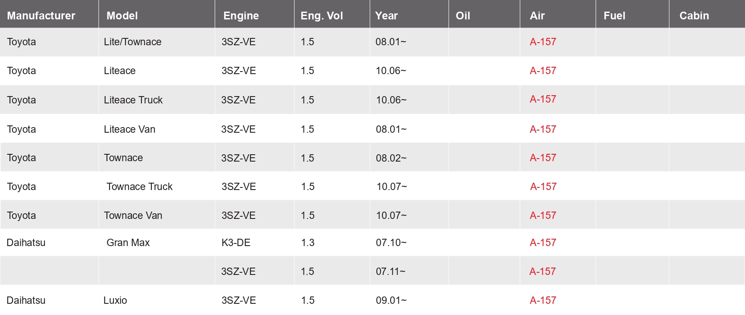Click the Manufacturer column header

[41, 16]
